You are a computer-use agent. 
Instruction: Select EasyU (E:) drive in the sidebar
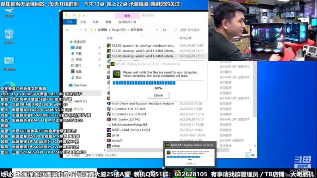tap(80, 101)
